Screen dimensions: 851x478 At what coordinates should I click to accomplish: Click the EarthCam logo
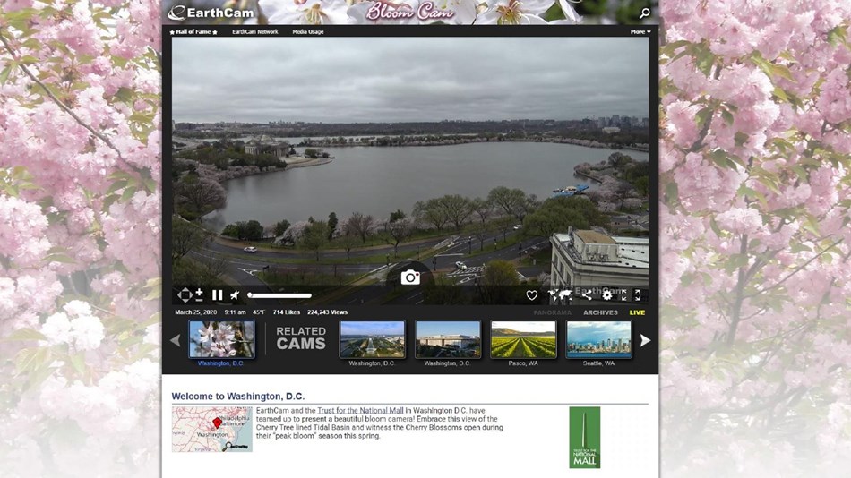[x=211, y=13]
